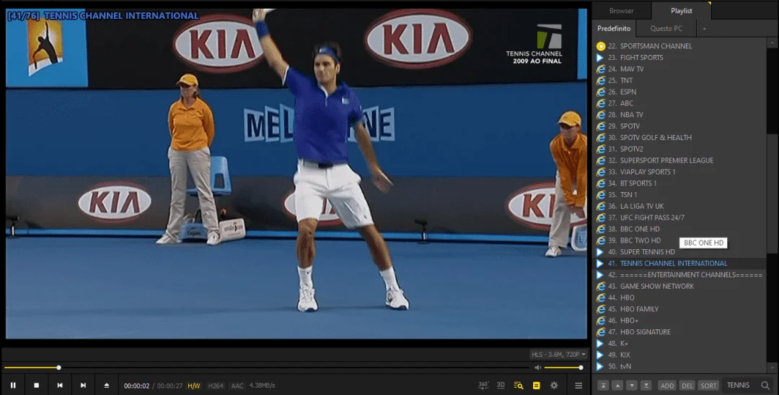Move selected item to playlist bottom

pos(646,386)
